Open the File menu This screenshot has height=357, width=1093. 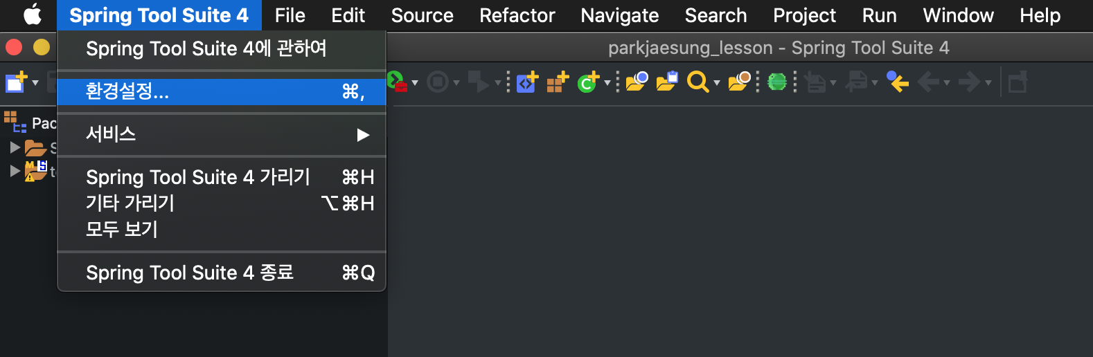(290, 15)
